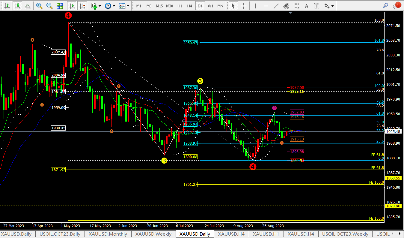404x238 pixels.
Task: Open the XAUUSD,Monthly chart tab
Action: click(x=108, y=234)
